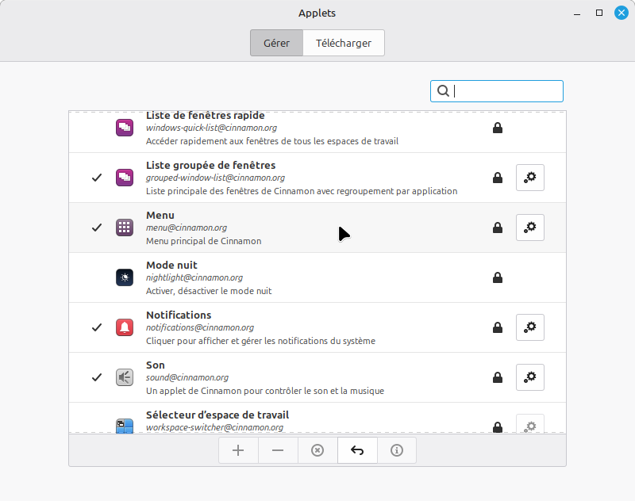635x501 pixels.
Task: Click the Son speaker applet icon
Action: [x=124, y=377]
